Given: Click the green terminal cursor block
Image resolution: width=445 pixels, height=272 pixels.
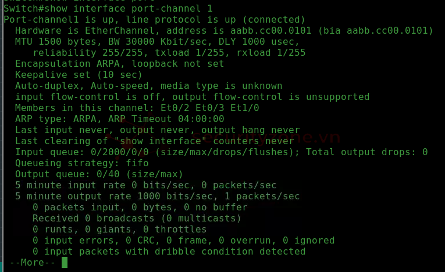Looking at the screenshot, I should point(65,262).
